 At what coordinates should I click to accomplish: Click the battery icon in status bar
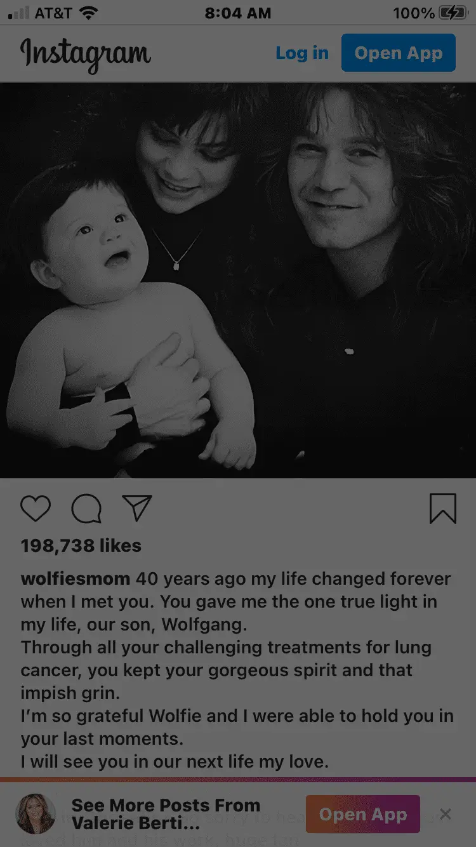(x=453, y=13)
